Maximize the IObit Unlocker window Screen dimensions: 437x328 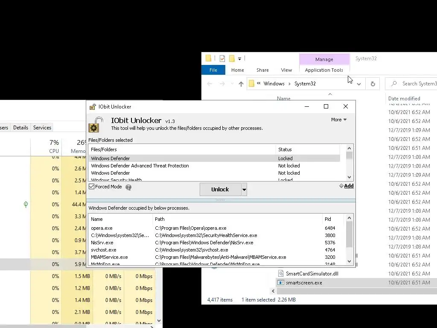click(x=326, y=106)
